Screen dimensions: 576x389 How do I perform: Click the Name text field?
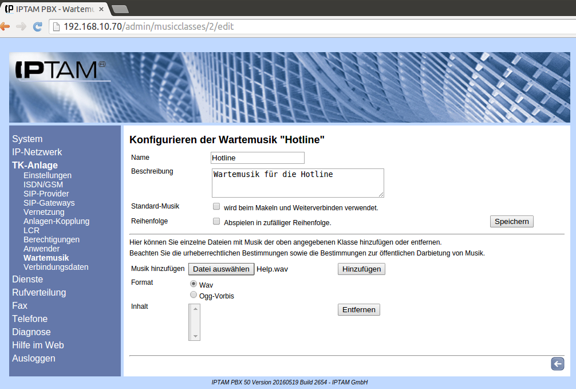click(258, 158)
